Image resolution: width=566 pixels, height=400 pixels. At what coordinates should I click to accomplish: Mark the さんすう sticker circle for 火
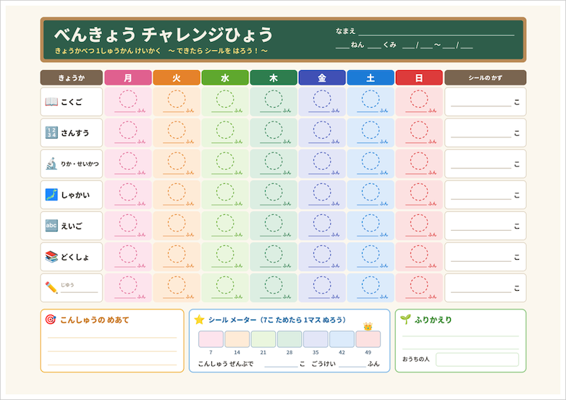click(177, 130)
